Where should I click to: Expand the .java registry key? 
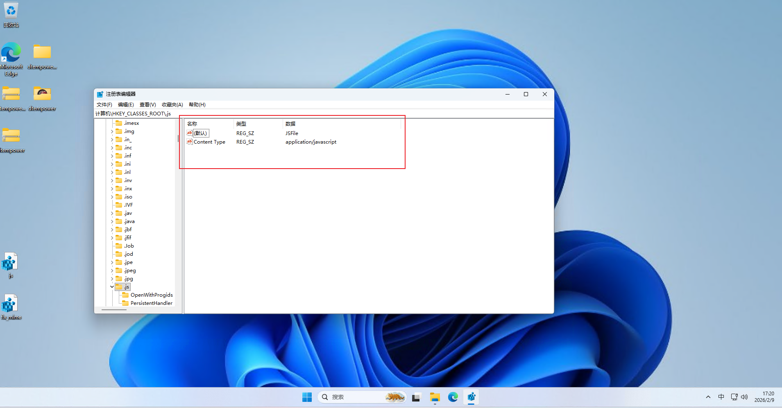(112, 221)
